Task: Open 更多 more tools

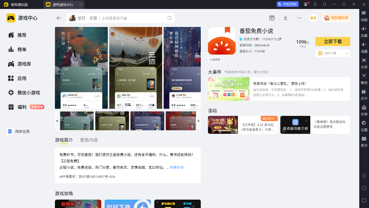Action: click(x=364, y=142)
